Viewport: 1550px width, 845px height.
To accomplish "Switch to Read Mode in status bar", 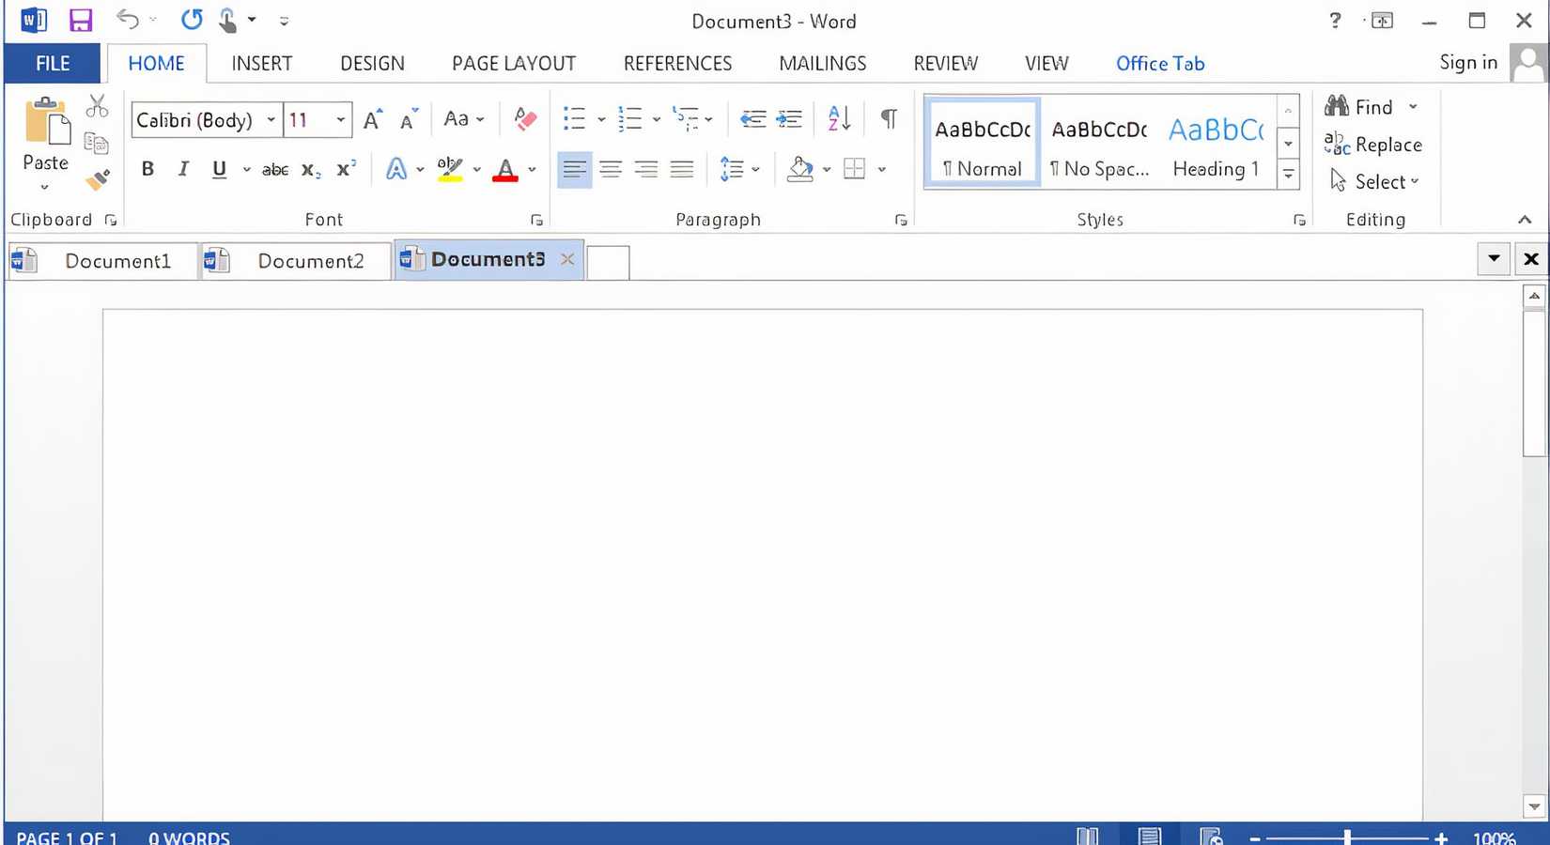I will coord(1087,835).
